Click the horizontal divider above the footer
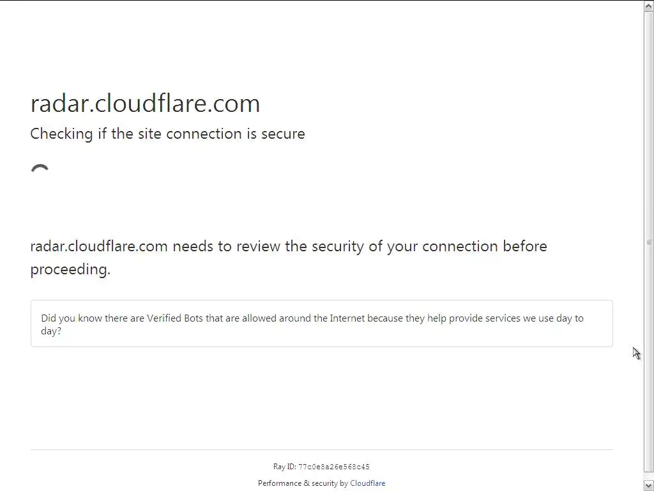Viewport: 654px width, 491px height. point(321,449)
